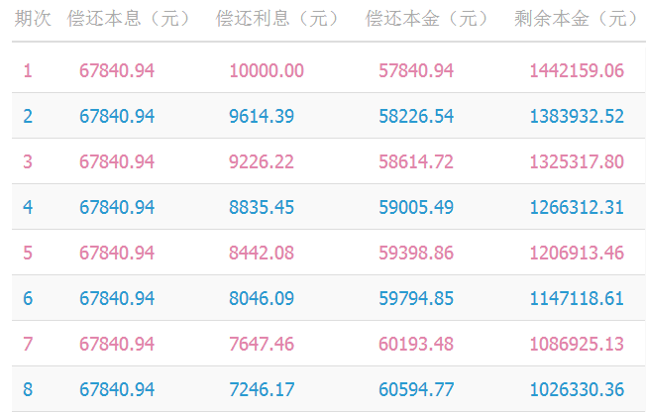The width and height of the screenshot is (646, 412).
Task: Click interest value 9614.39
Action: [262, 116]
